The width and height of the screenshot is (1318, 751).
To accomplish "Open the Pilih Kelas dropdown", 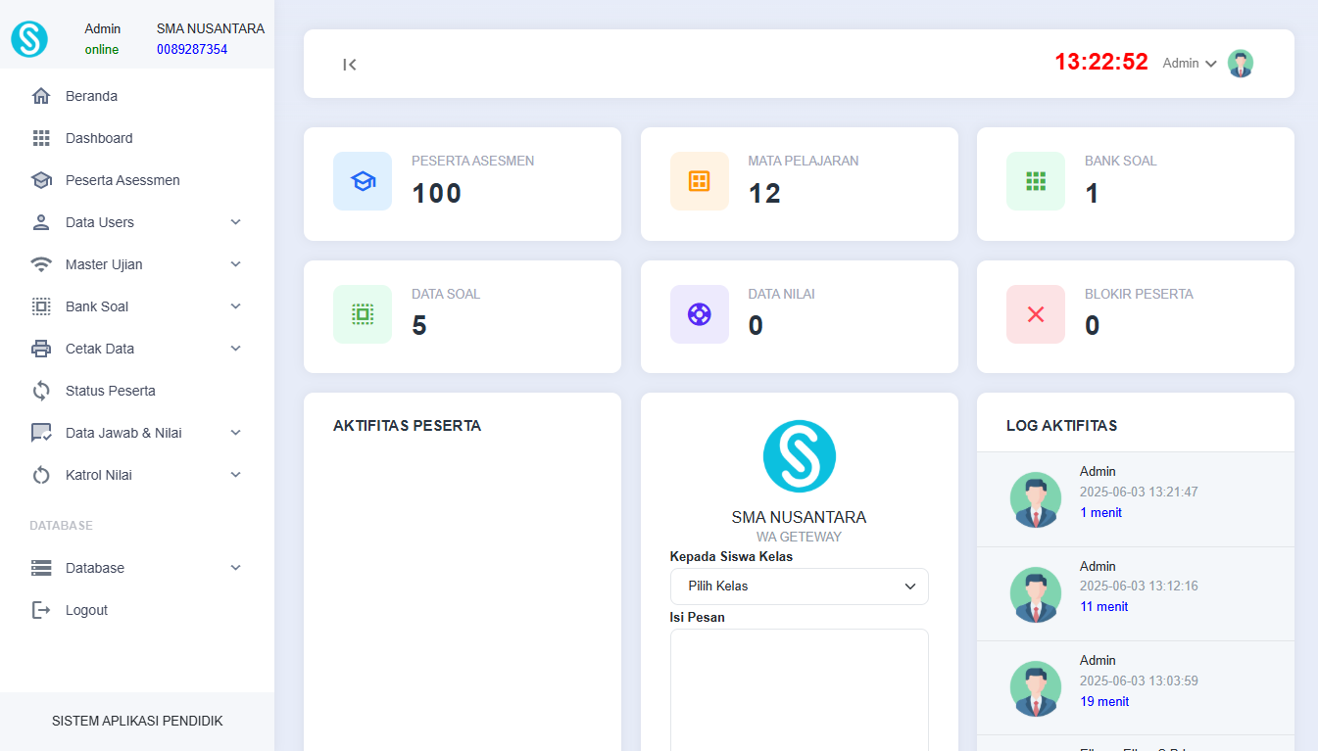I will pyautogui.click(x=799, y=587).
